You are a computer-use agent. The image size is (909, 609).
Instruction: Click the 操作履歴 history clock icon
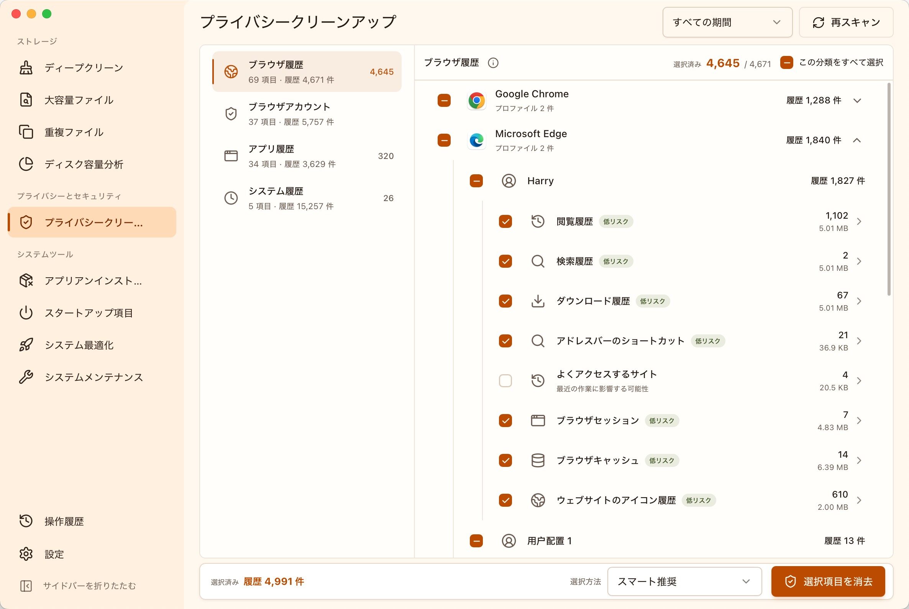tap(26, 521)
